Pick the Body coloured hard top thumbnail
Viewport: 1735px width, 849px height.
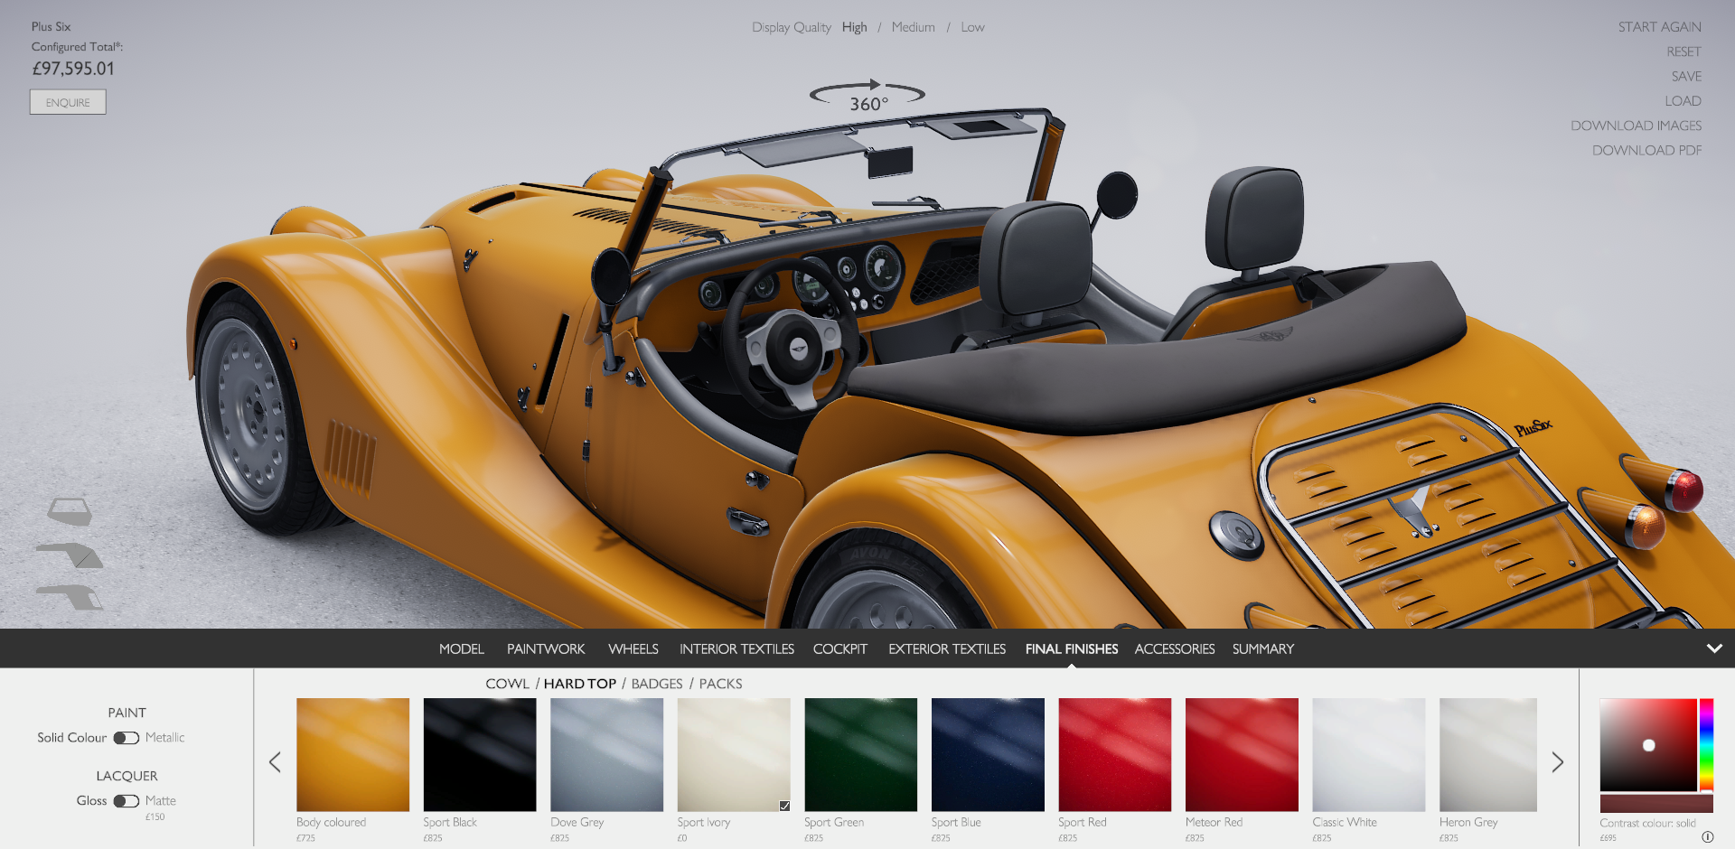[352, 754]
